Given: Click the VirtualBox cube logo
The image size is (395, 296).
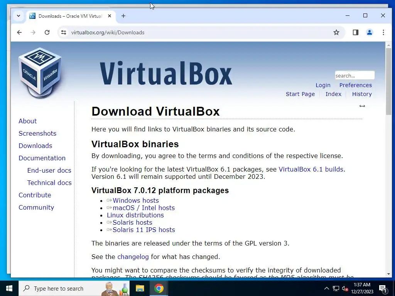Looking at the screenshot, I should click(40, 72).
